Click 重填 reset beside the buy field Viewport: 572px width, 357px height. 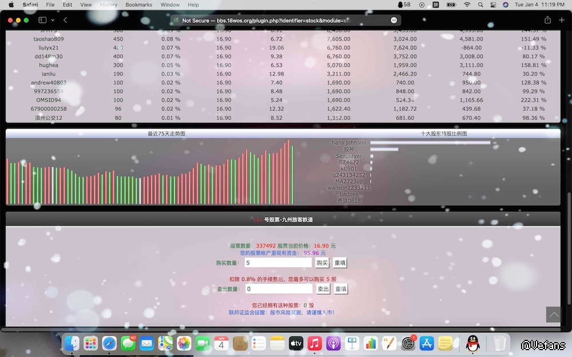coord(340,263)
